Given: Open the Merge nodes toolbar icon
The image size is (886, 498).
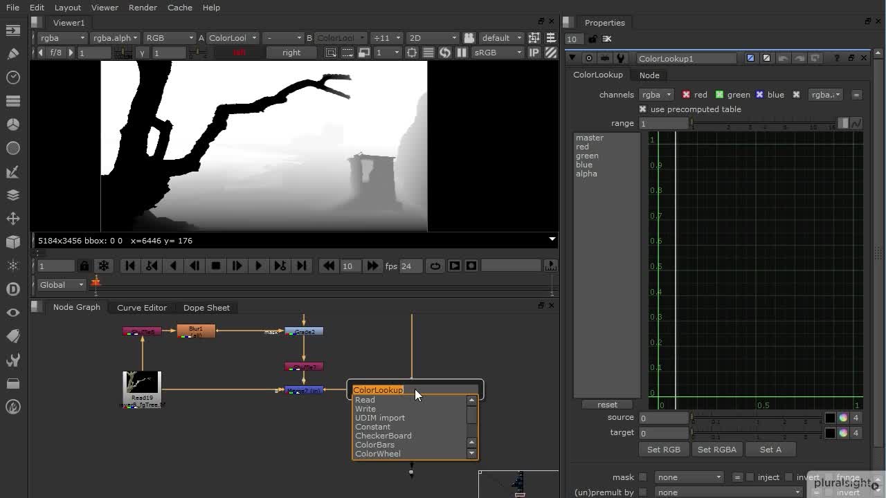Looking at the screenshot, I should pyautogui.click(x=13, y=195).
